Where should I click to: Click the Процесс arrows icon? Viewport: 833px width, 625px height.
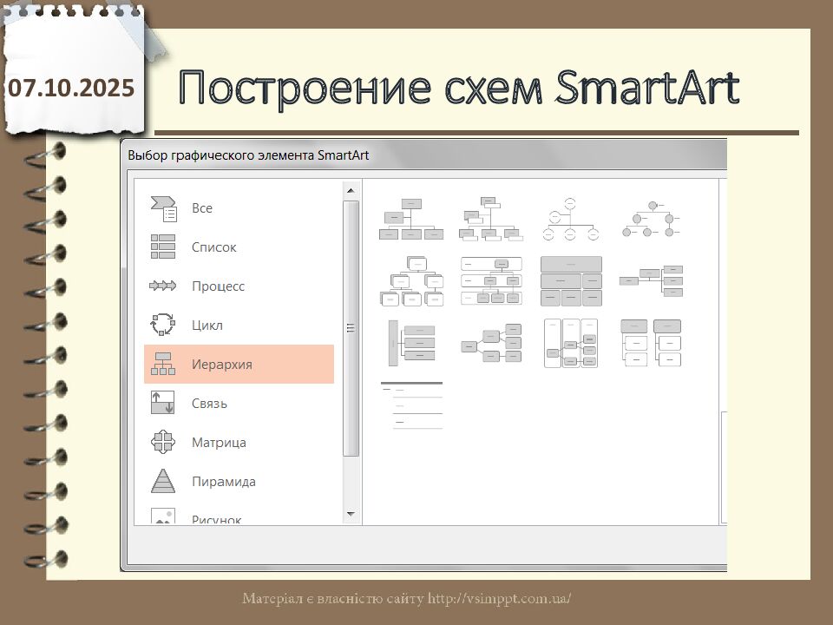pos(163,286)
